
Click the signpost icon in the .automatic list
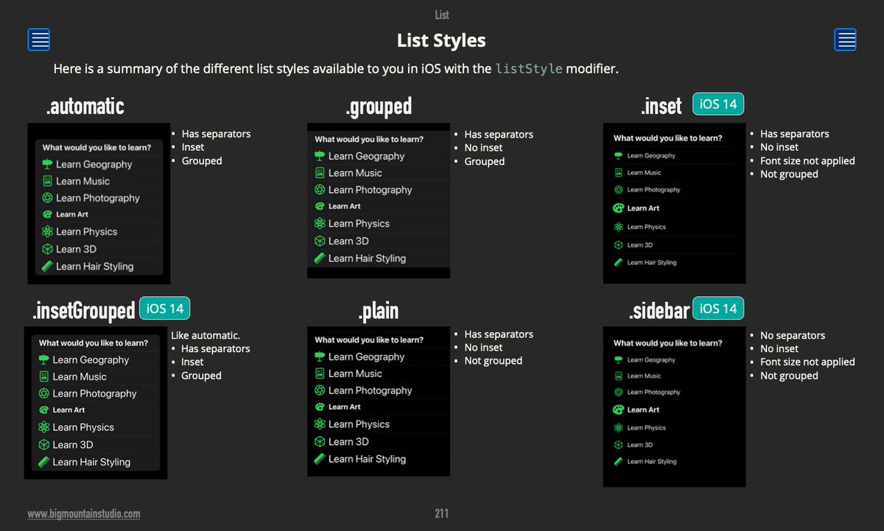tap(48, 164)
